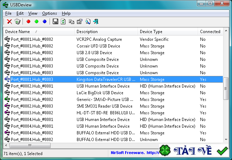Click the recycle bin toolbar icon
Image resolution: width=232 pixels, height=160 pixels.
click(18, 22)
